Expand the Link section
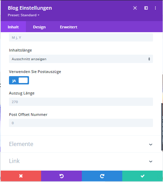This screenshot has height=182, width=163. point(81,161)
